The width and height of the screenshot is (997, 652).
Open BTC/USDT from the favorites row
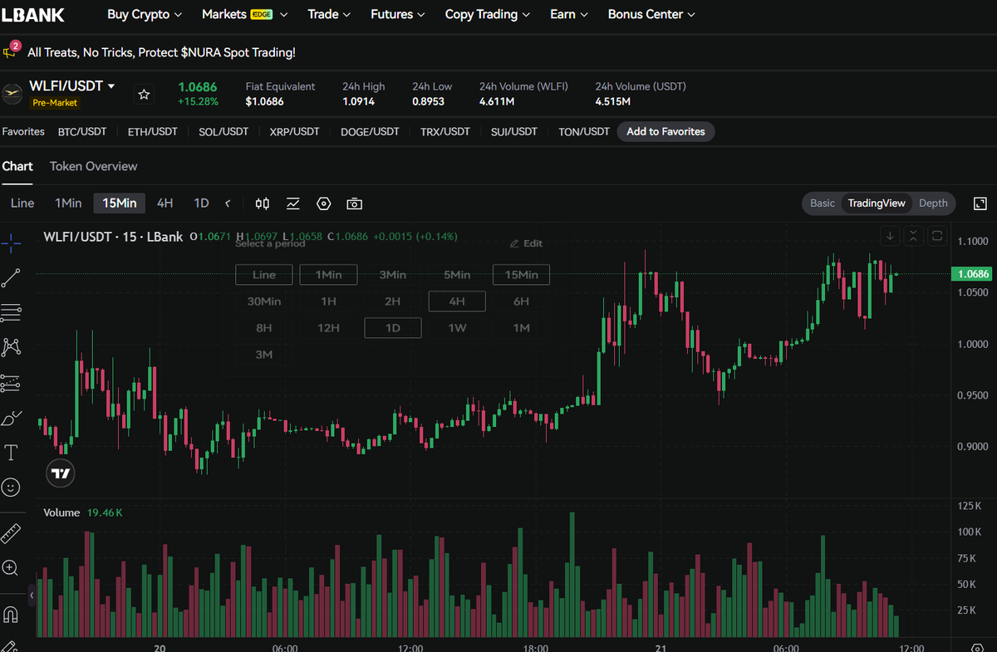(x=82, y=131)
